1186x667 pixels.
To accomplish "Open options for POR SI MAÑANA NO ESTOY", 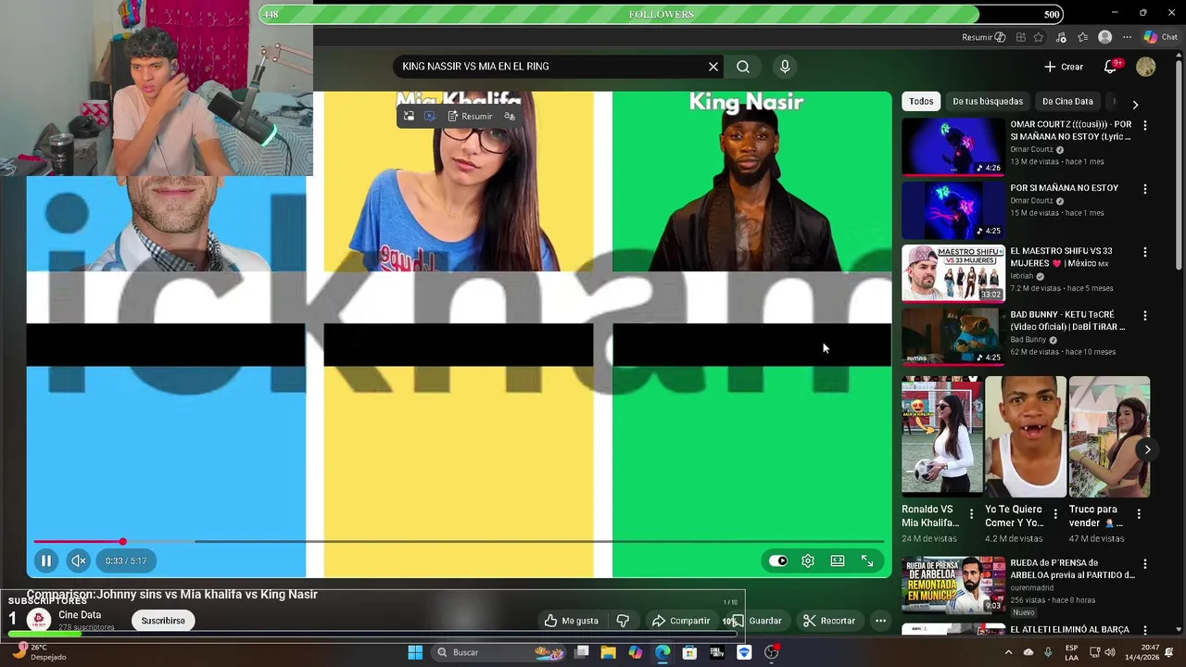I will (1145, 189).
